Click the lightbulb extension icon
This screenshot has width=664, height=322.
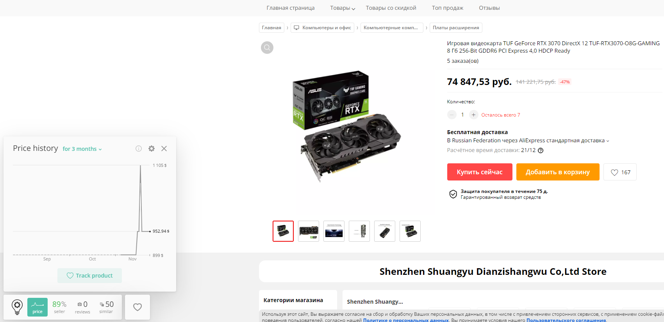pyautogui.click(x=17, y=307)
